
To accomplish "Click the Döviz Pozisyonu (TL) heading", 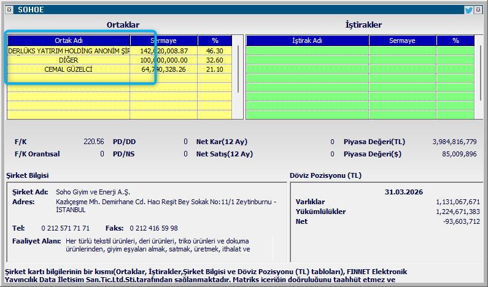I will coord(325,175).
